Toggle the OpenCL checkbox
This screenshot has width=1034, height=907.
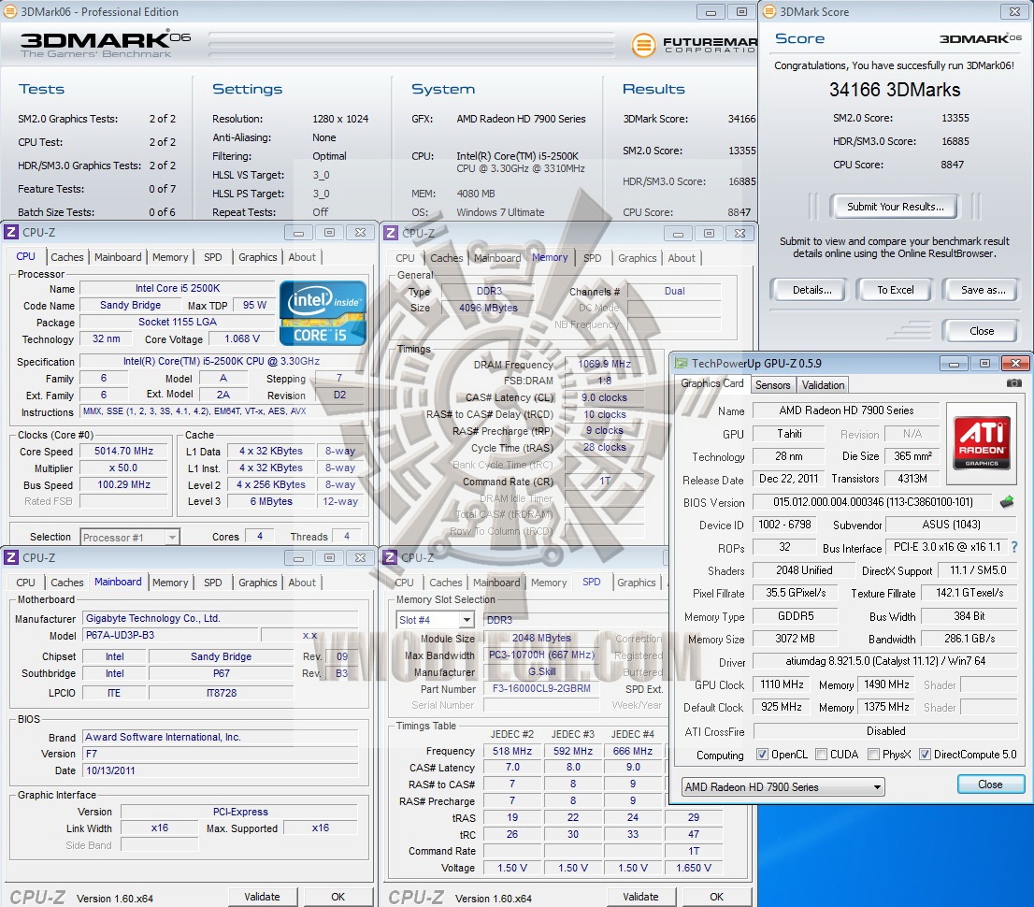[x=762, y=755]
